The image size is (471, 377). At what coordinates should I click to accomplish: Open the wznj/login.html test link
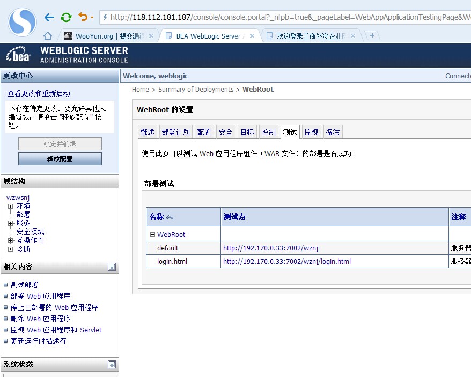click(x=287, y=262)
